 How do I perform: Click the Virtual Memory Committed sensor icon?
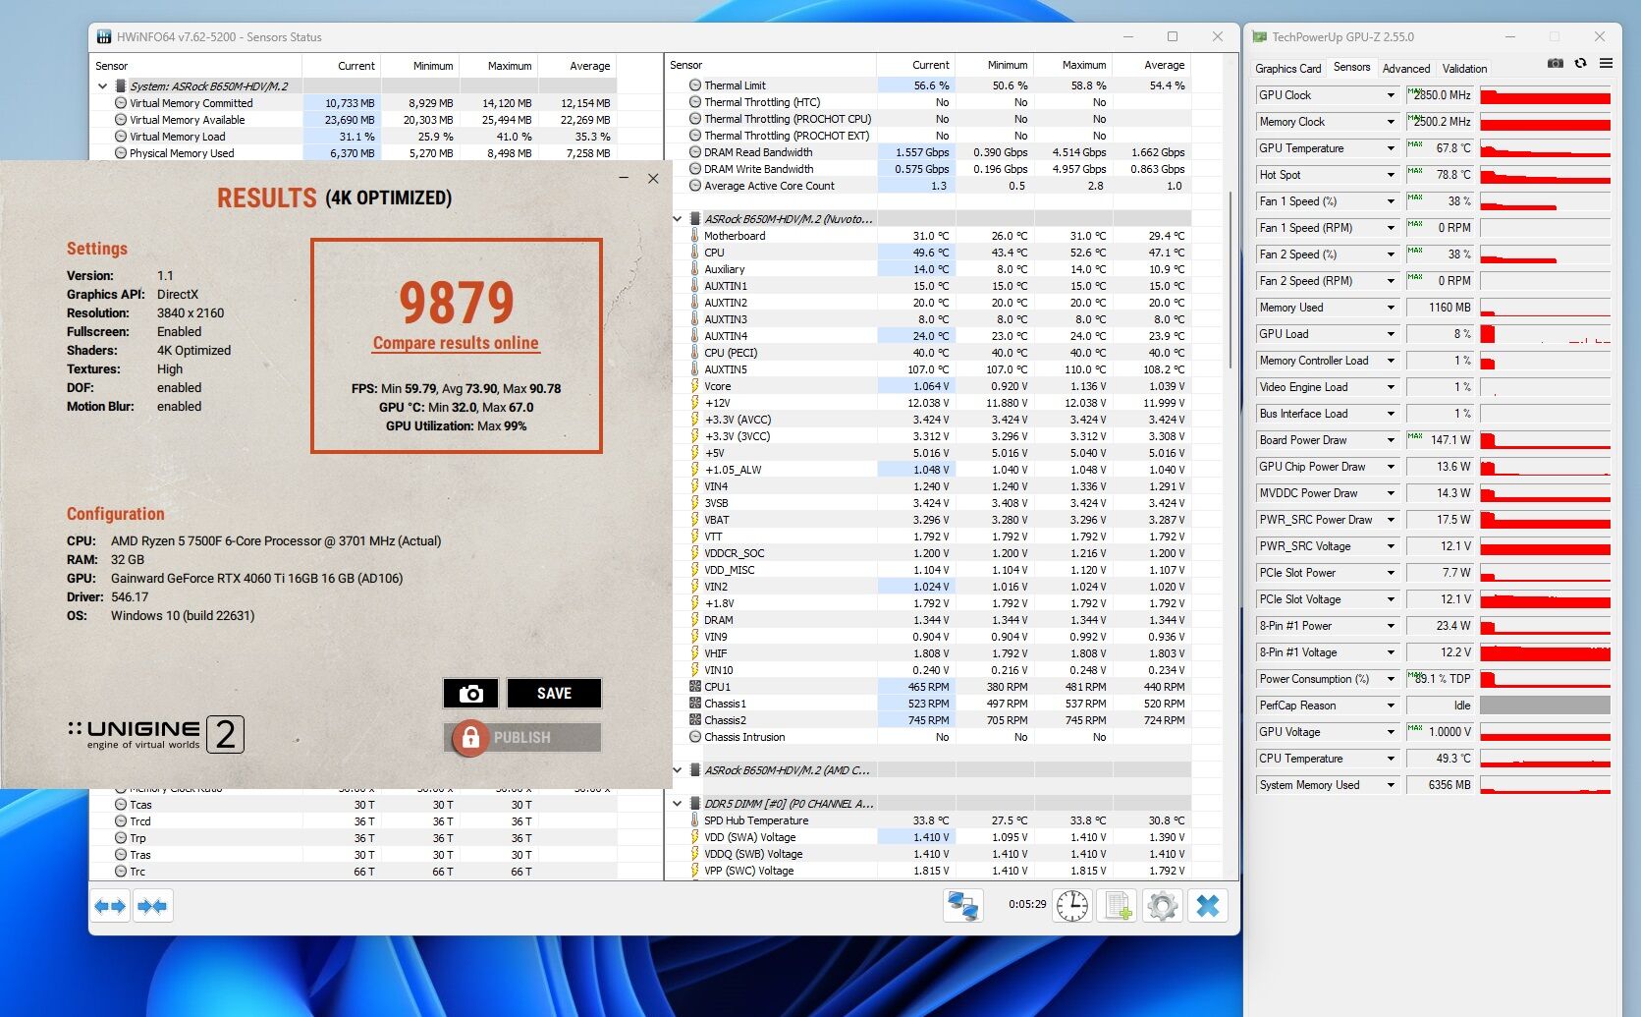point(121,103)
